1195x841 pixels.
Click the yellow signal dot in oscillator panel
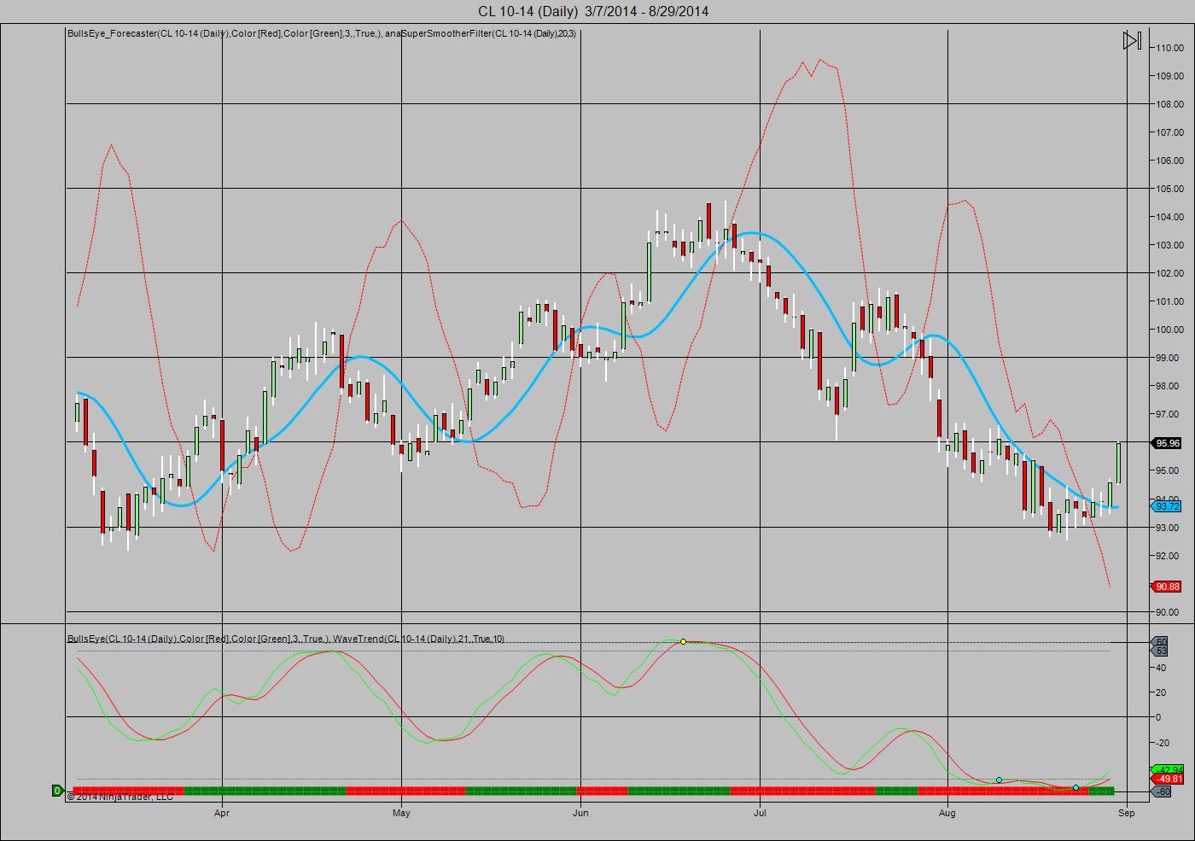(683, 641)
